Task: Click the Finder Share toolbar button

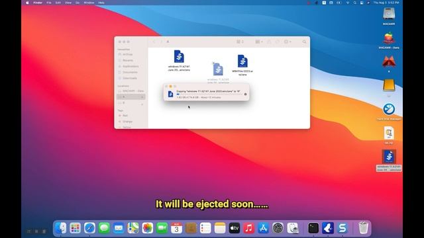Action: click(269, 42)
